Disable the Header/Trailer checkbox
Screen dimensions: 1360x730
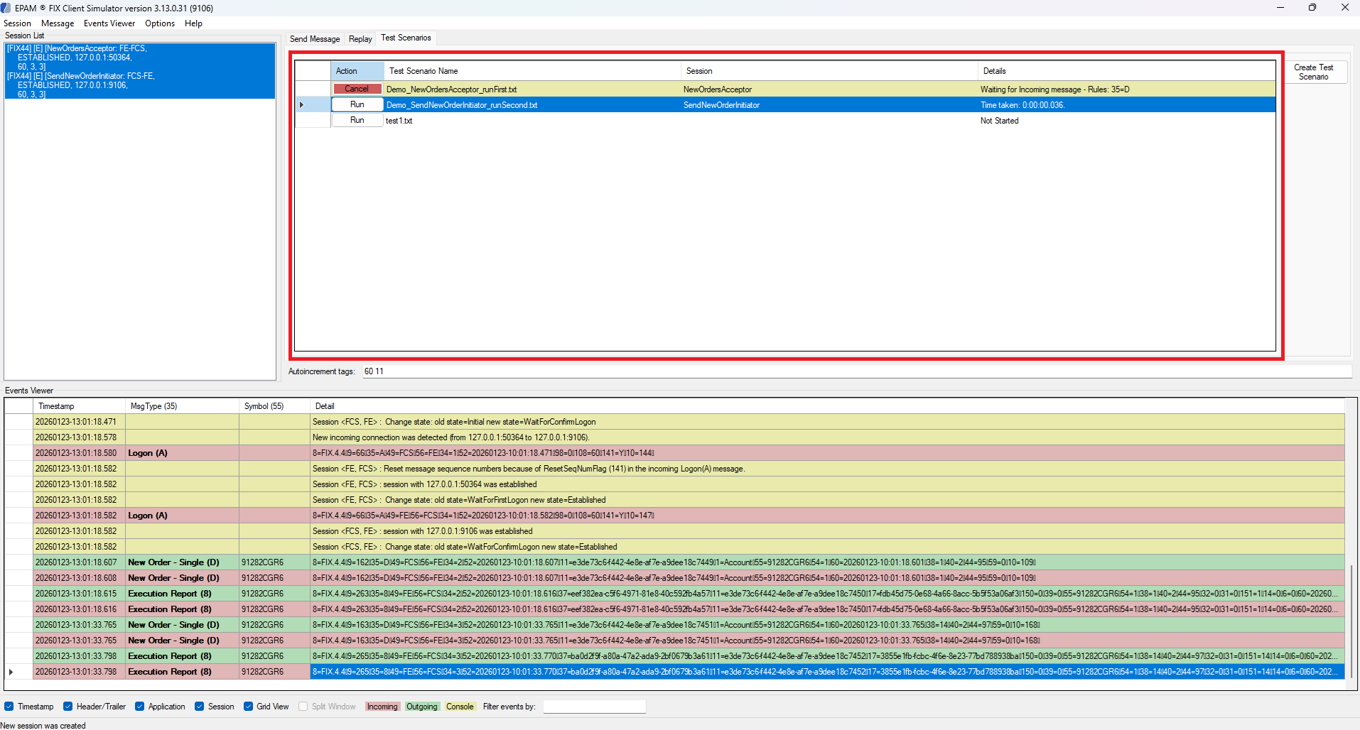(x=68, y=707)
